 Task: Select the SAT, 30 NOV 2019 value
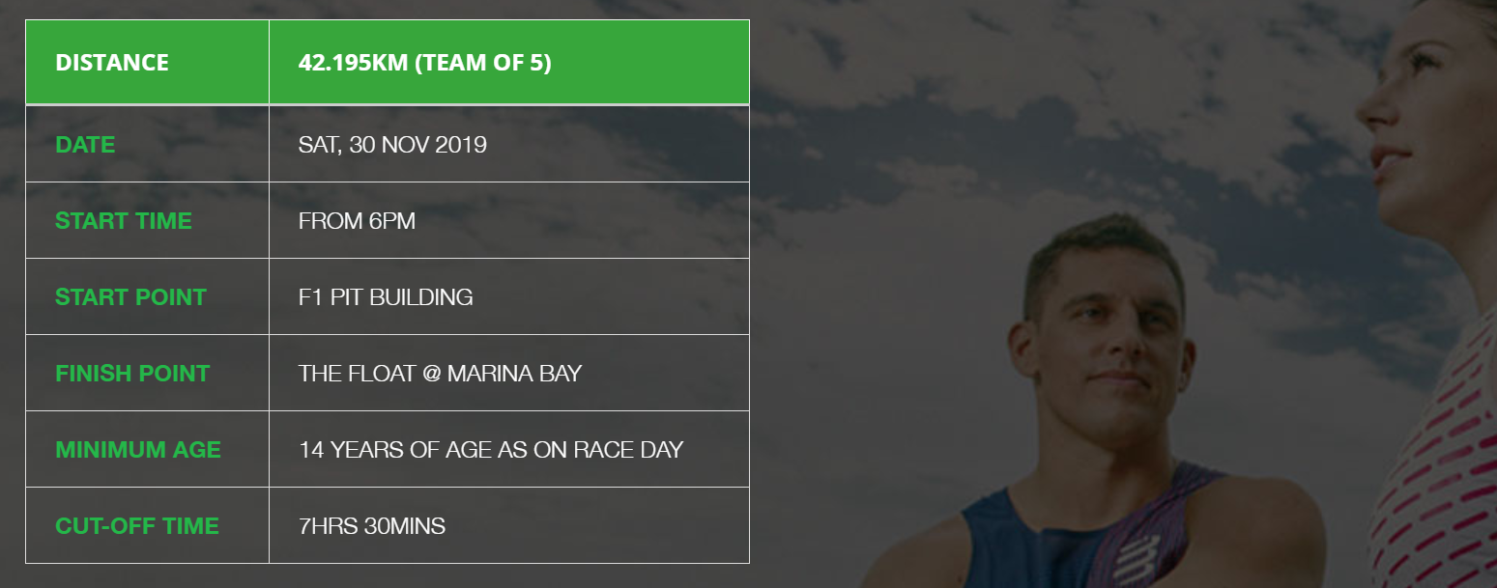click(x=392, y=145)
